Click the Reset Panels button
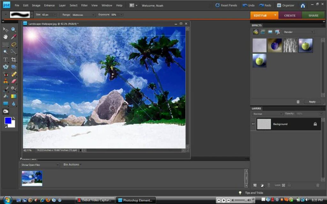Viewport: 327px width, 204px height. [226, 5]
